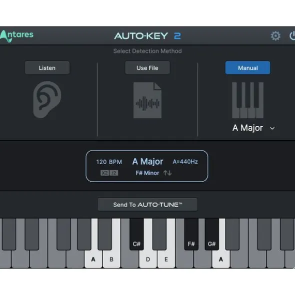Screen dimensions: 295x295
Task: Select the Manual detection method
Action: pos(247,68)
